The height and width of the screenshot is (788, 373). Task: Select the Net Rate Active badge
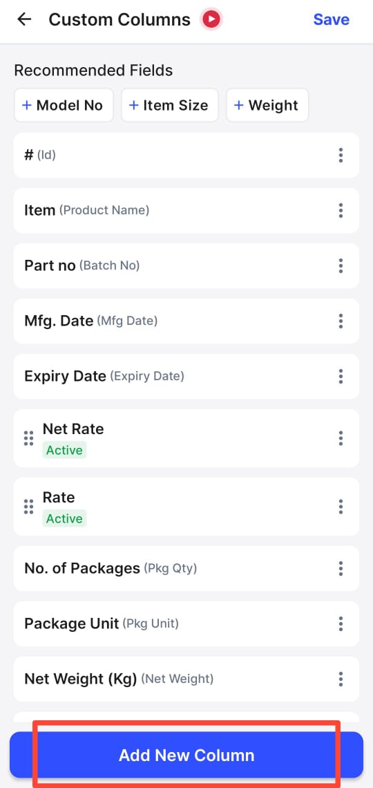pyautogui.click(x=64, y=450)
